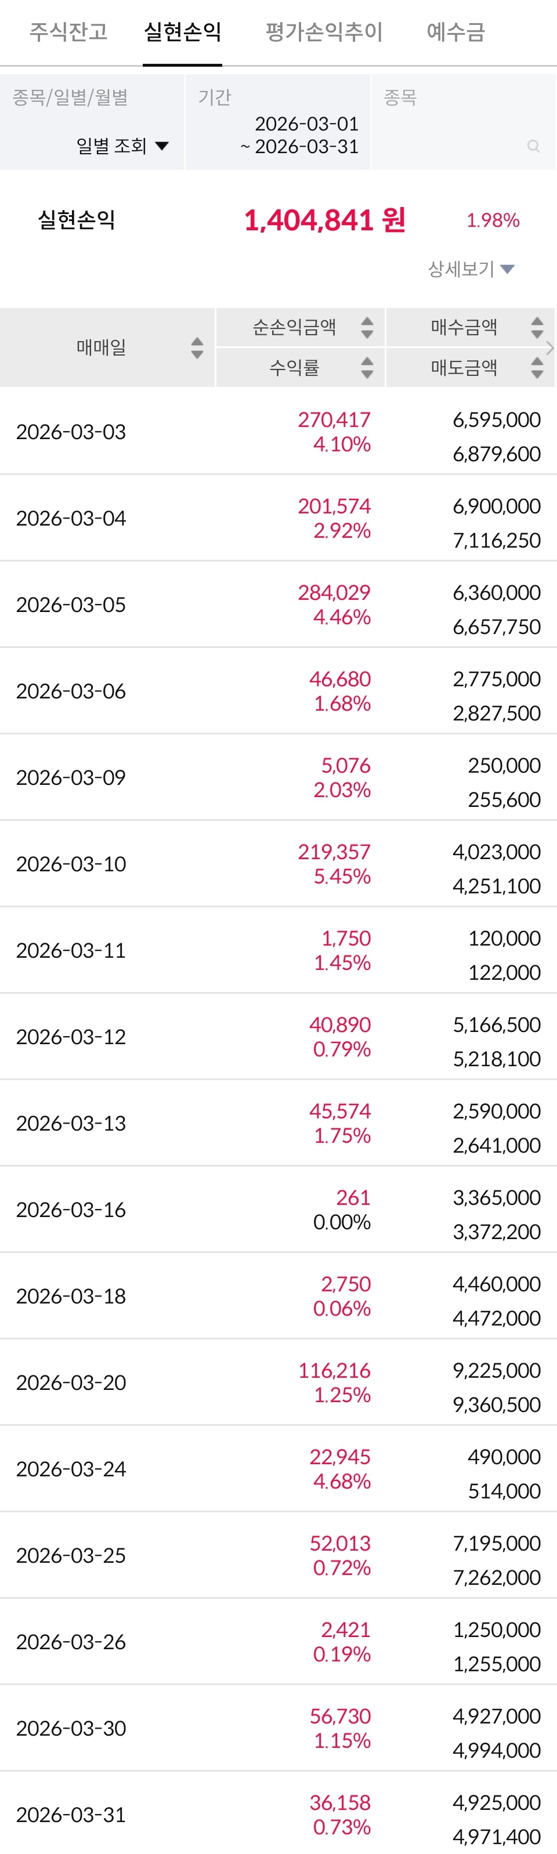Click the total 1,404,841 원 realized profit

click(x=324, y=220)
